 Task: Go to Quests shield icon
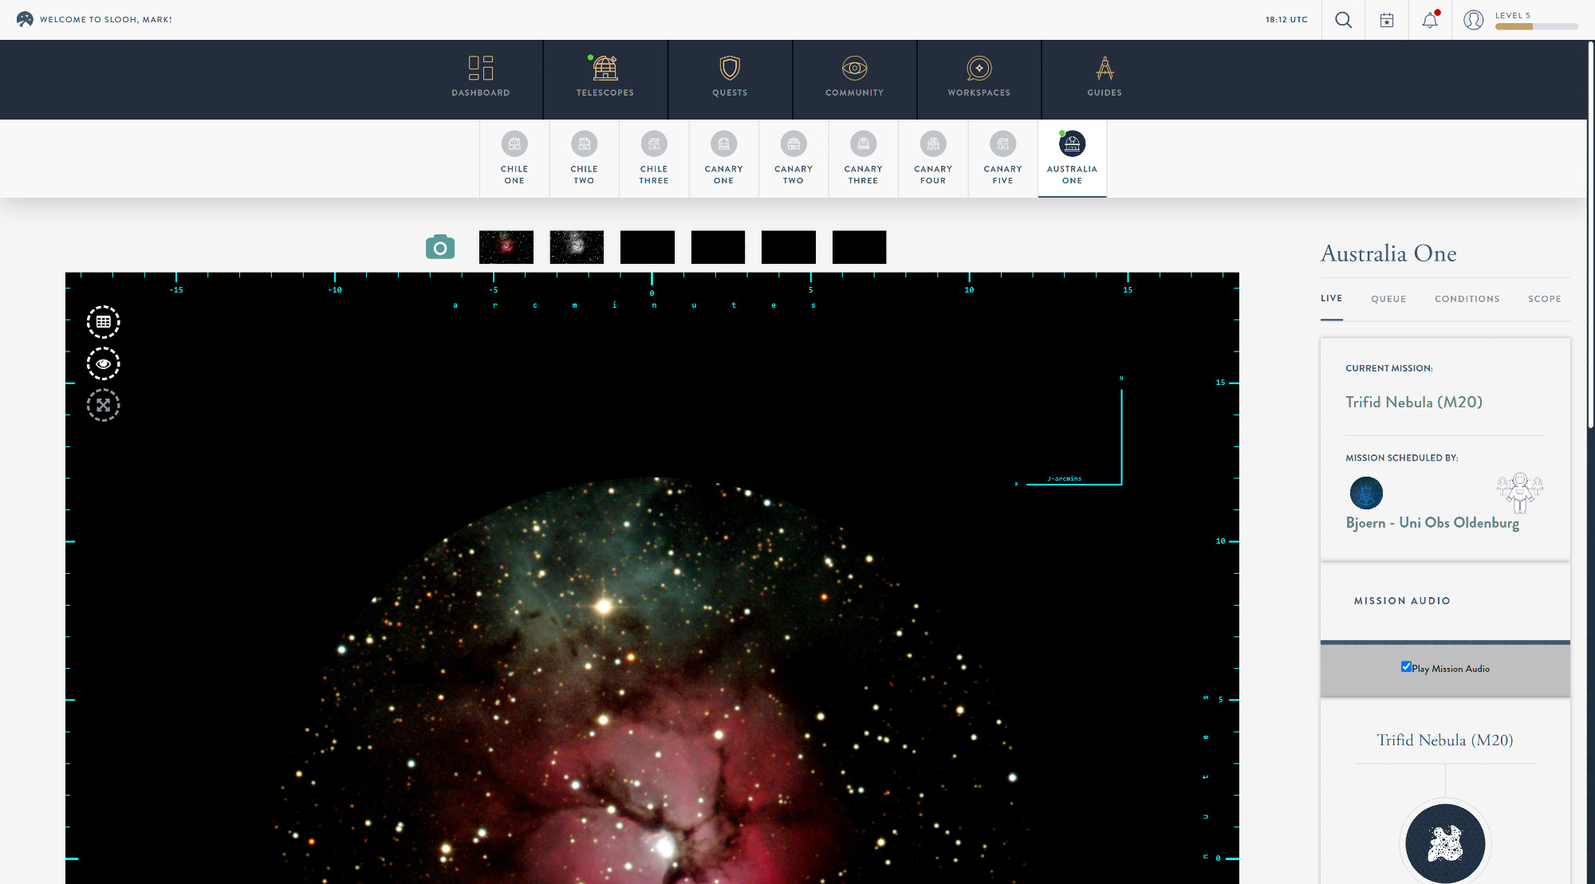pos(730,69)
